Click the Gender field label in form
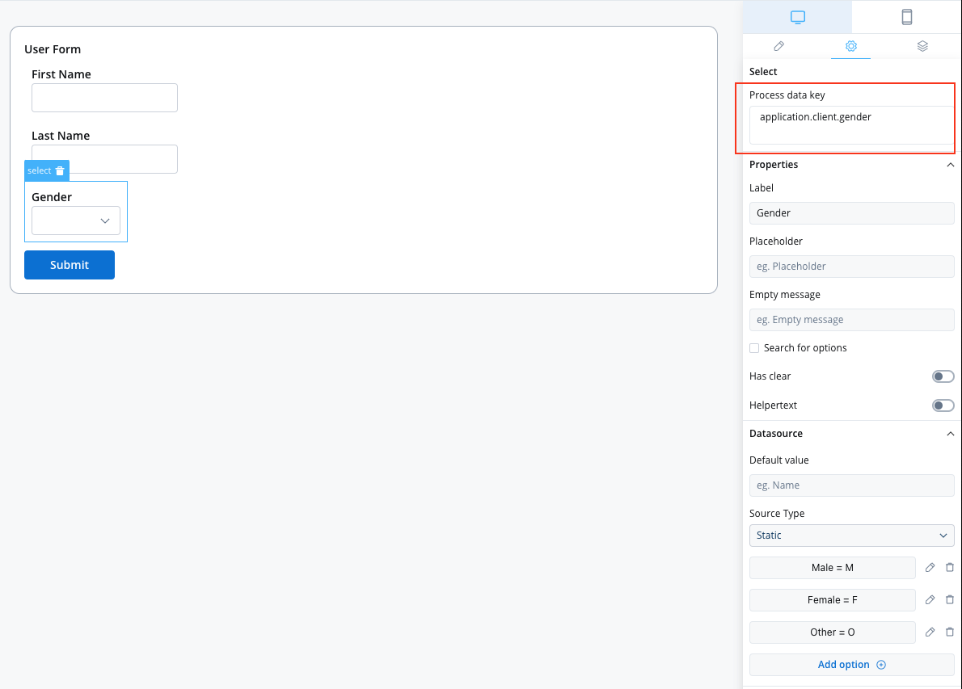The image size is (962, 689). pyautogui.click(x=52, y=197)
